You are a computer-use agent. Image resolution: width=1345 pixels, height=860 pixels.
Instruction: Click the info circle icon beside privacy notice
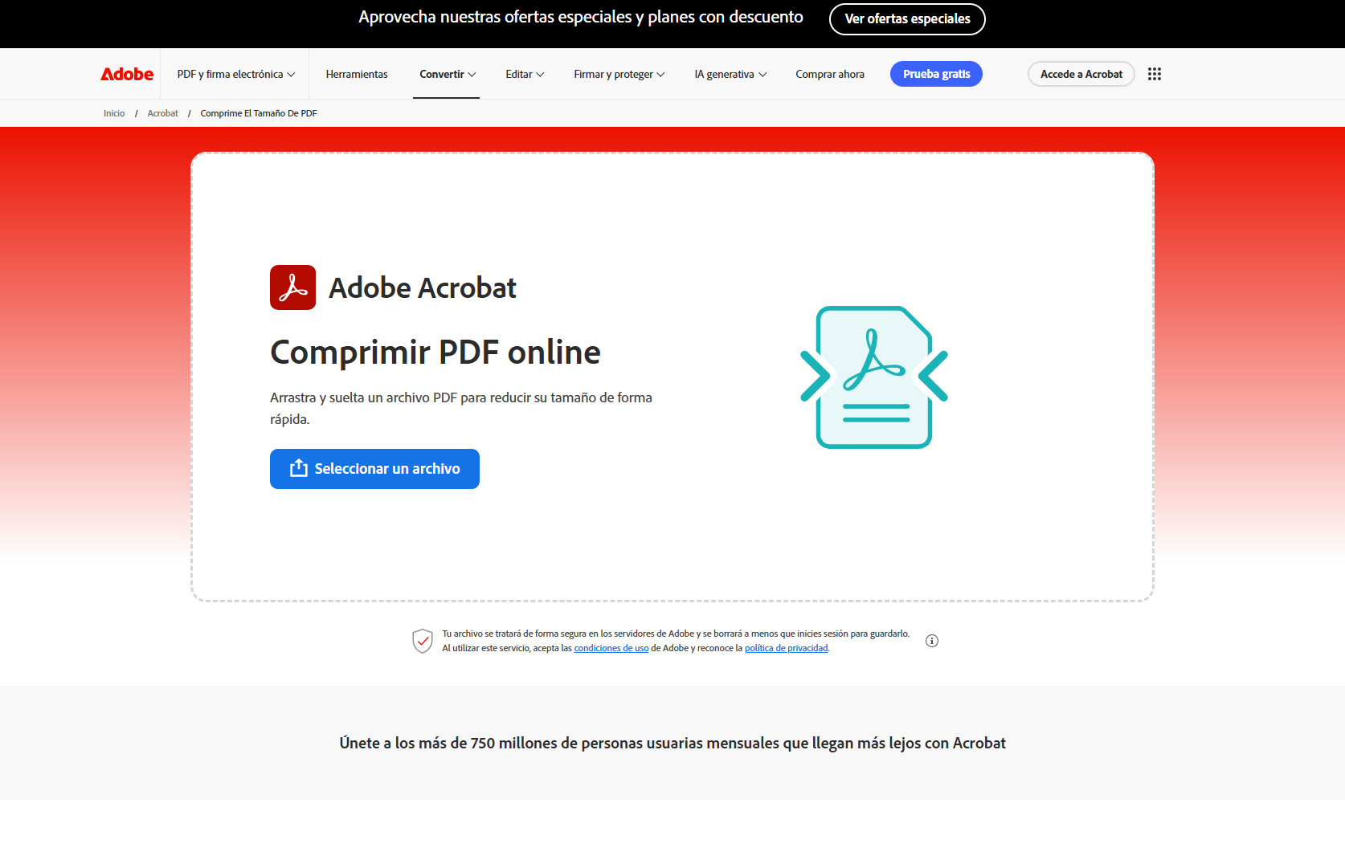pyautogui.click(x=932, y=641)
